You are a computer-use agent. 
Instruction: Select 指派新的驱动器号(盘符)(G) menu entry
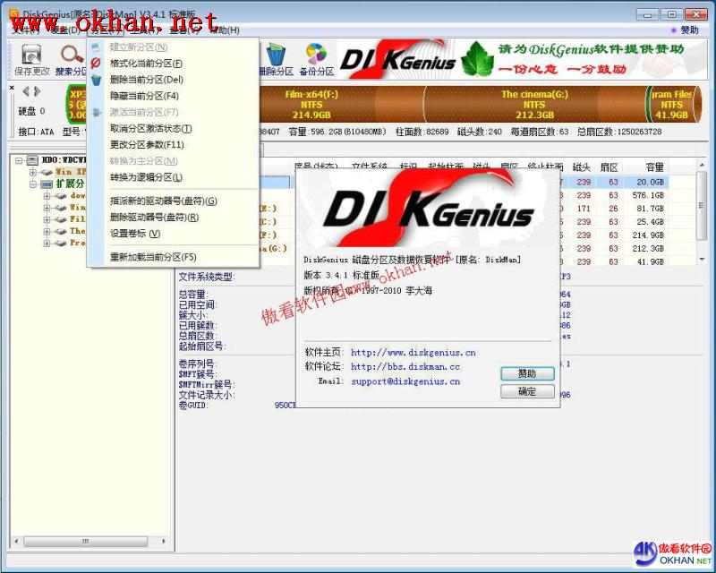point(173,201)
